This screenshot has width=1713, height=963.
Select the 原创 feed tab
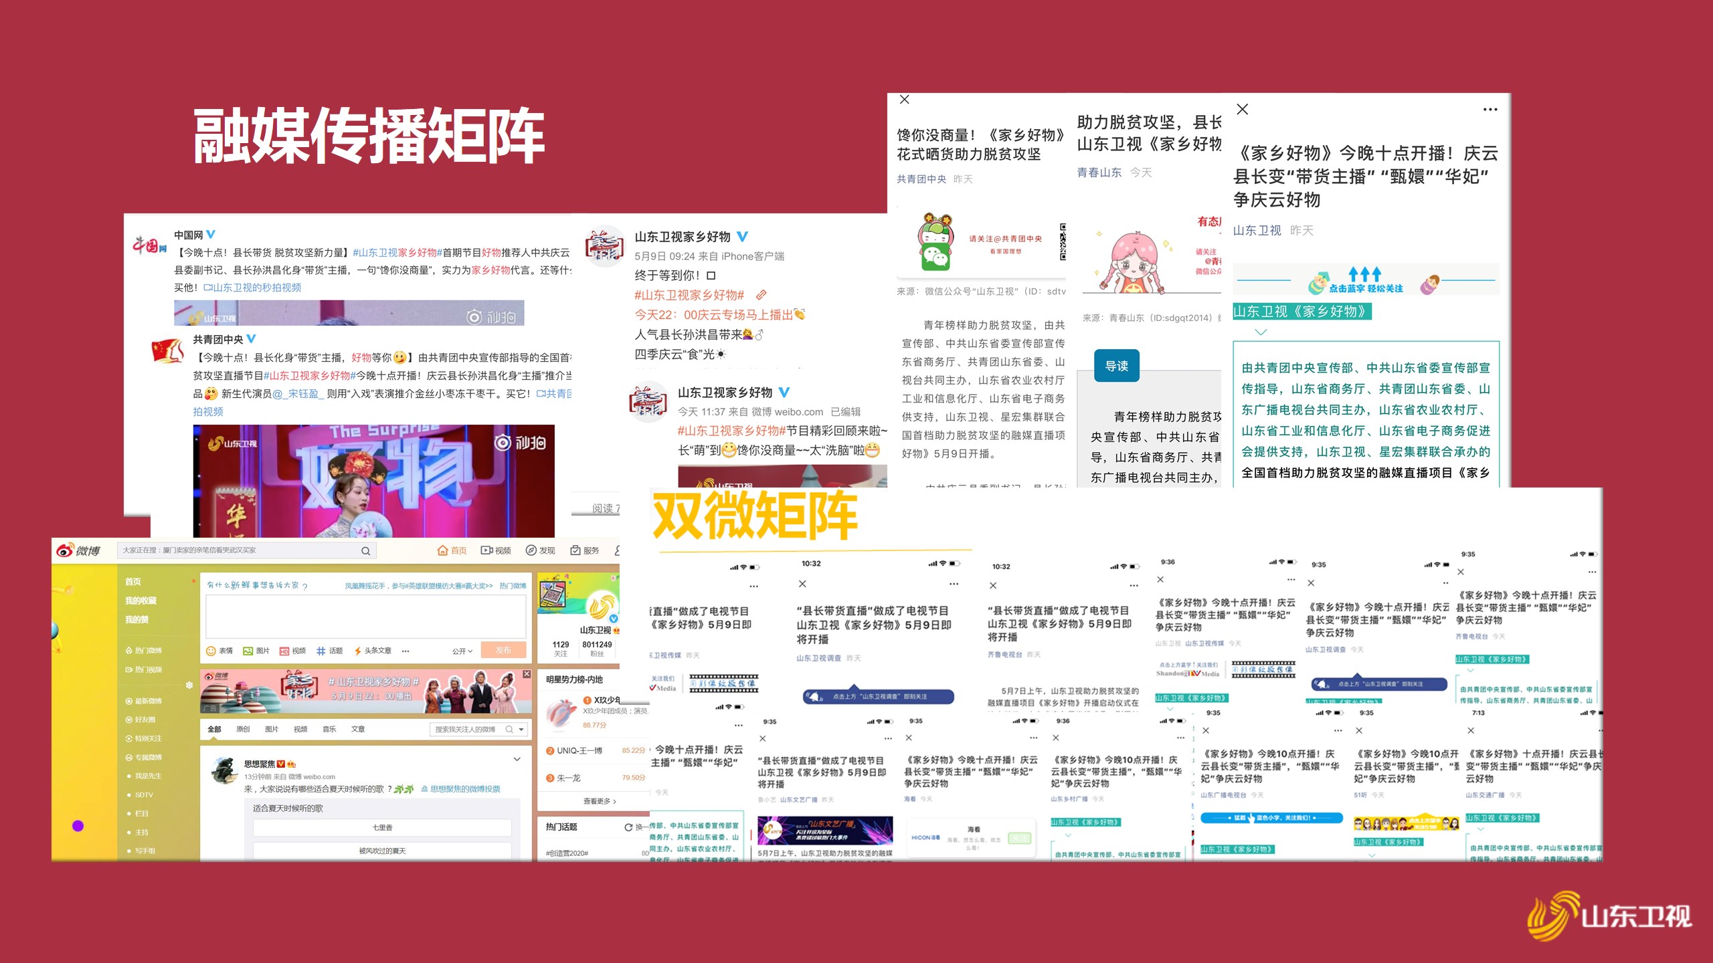243,729
